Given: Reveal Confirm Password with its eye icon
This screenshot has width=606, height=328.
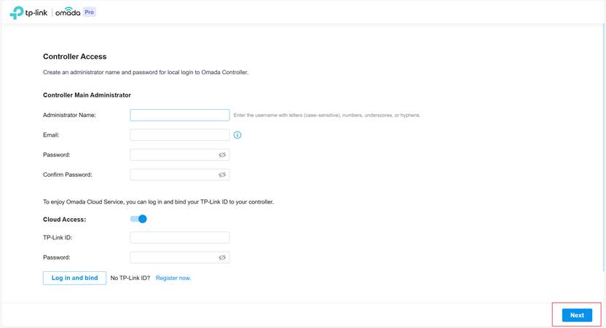Looking at the screenshot, I should pos(222,175).
